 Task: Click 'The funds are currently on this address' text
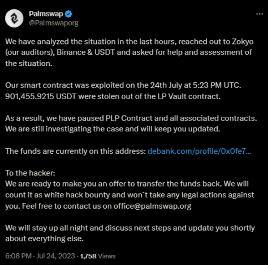(75, 151)
